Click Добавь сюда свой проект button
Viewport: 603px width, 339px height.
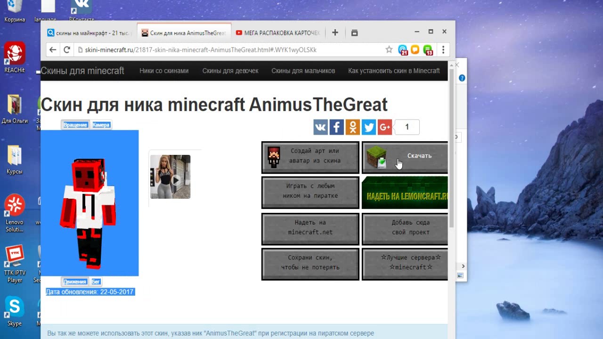click(x=405, y=229)
